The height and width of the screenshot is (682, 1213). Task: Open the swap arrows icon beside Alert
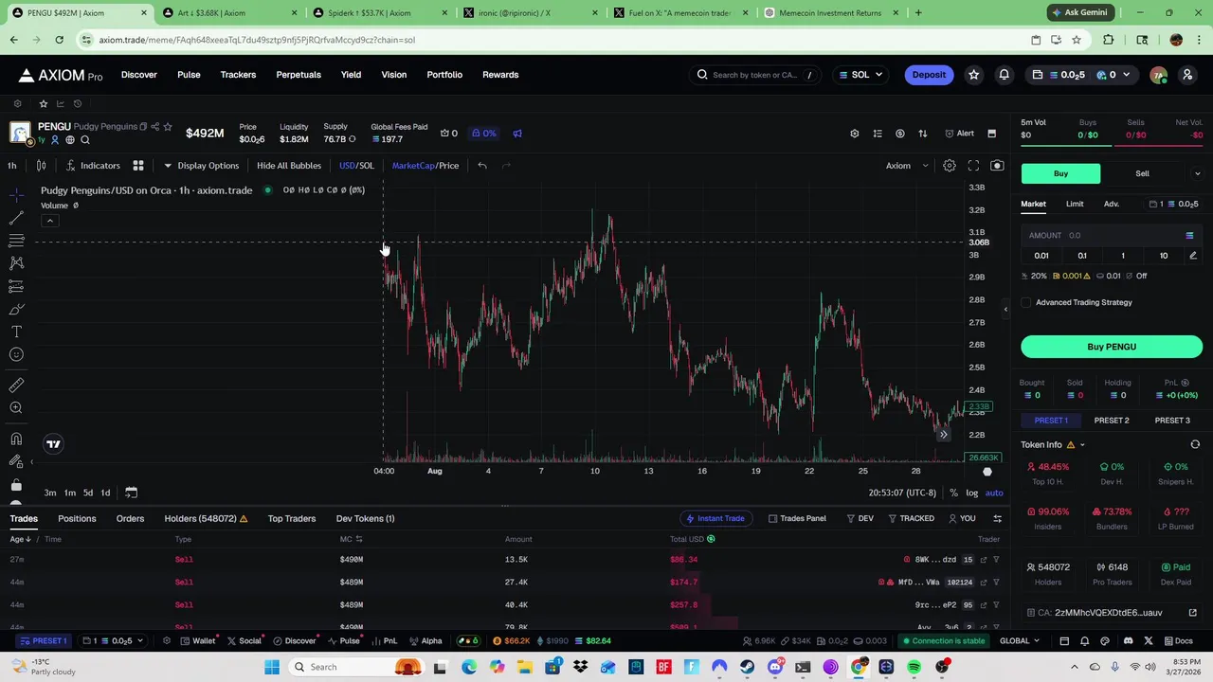[x=923, y=134]
